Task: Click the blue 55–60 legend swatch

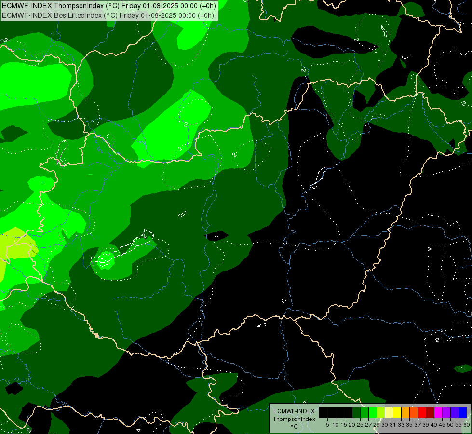Action: (463, 412)
